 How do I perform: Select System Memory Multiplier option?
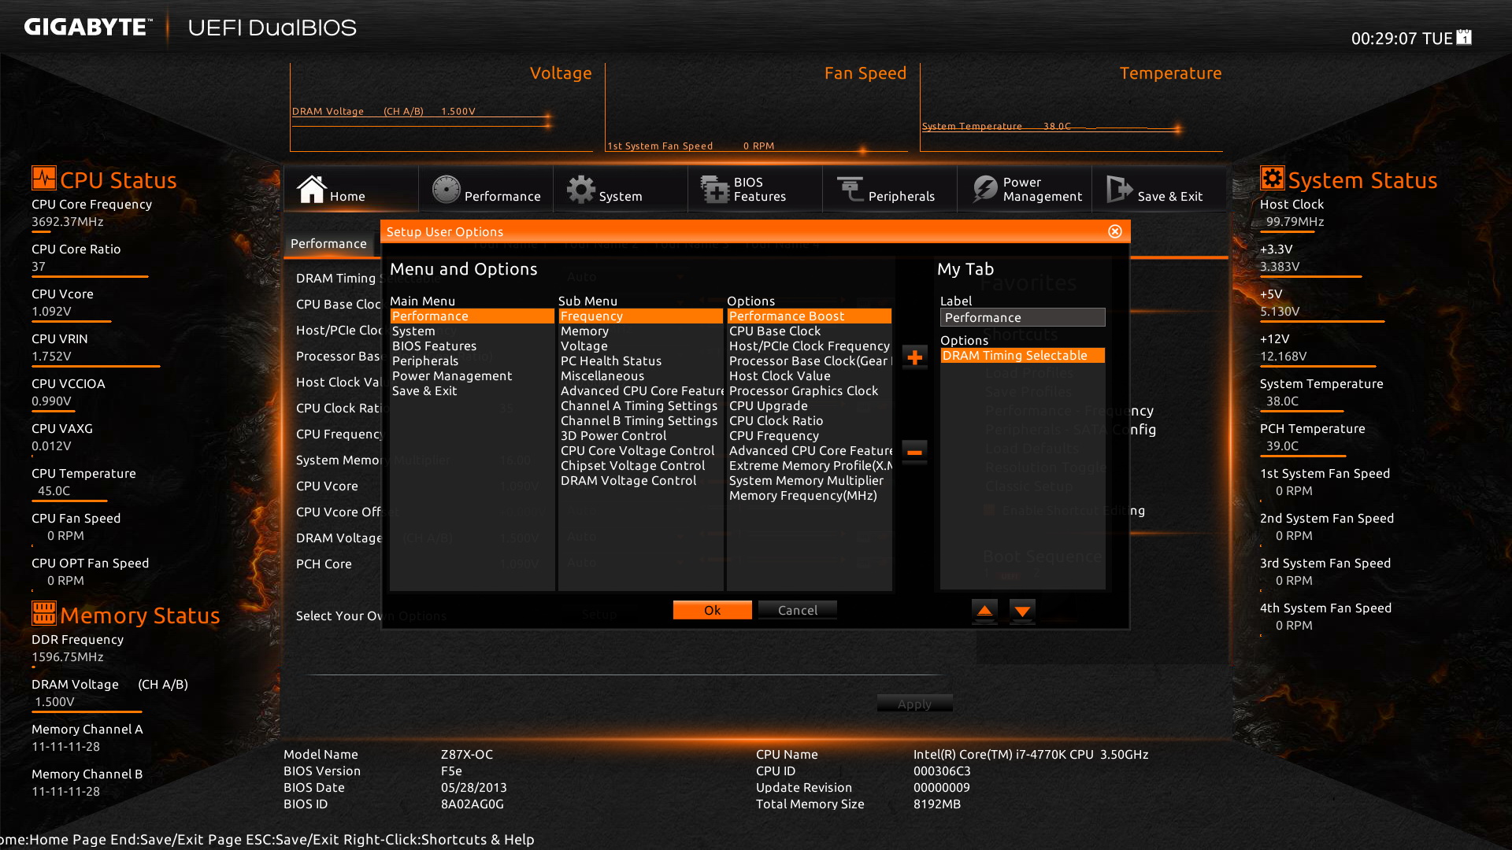[809, 481]
